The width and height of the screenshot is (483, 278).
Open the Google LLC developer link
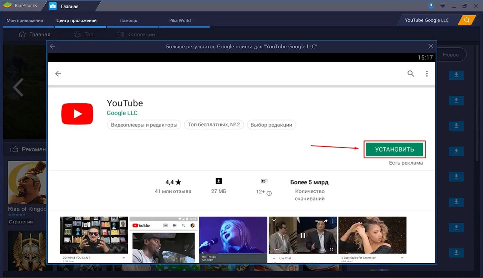click(x=122, y=113)
